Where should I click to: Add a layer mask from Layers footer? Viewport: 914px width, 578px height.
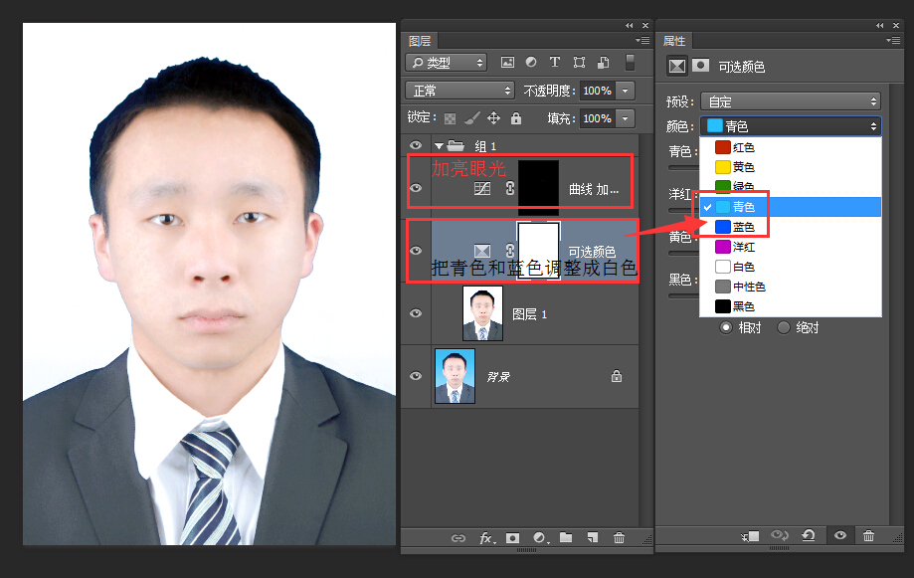tap(513, 538)
